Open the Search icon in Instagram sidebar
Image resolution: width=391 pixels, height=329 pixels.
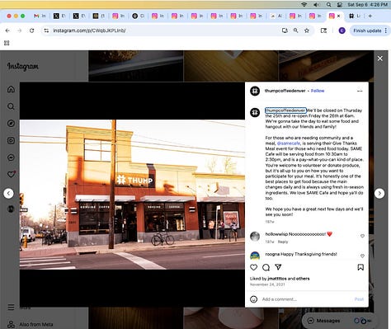click(11, 106)
